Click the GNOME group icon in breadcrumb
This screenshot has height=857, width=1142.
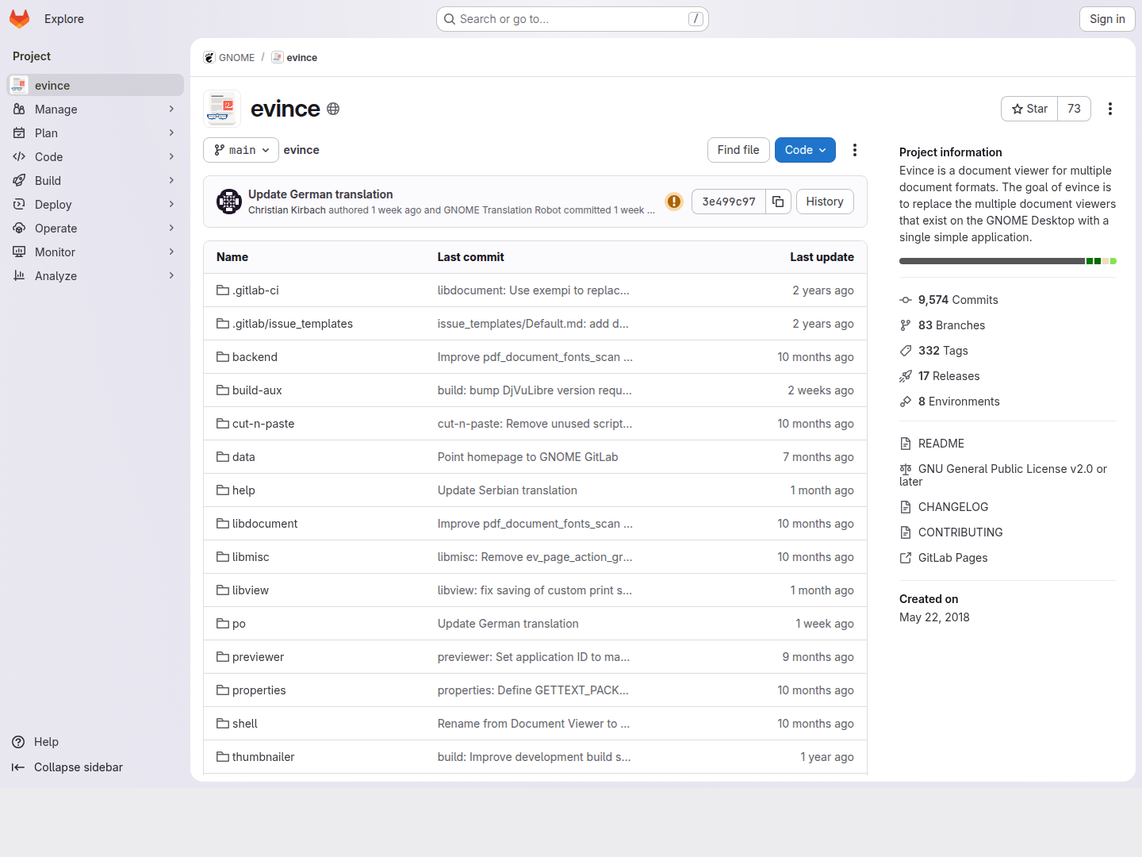pyautogui.click(x=209, y=57)
